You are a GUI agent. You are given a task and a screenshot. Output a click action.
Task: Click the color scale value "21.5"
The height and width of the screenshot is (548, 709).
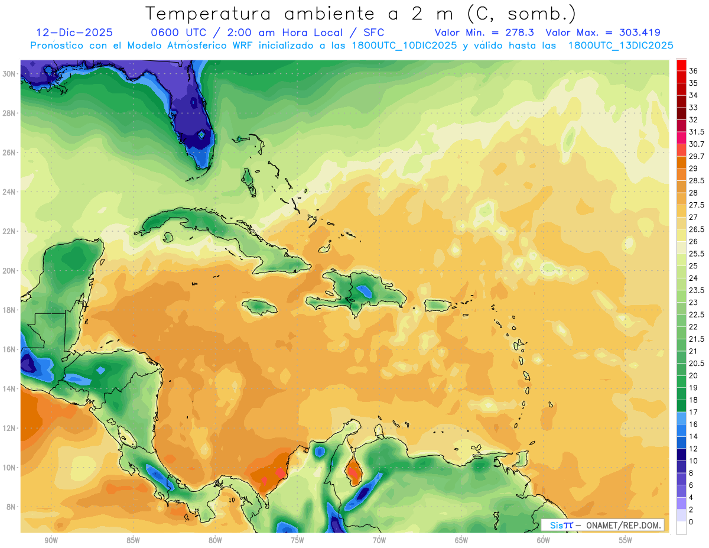coord(697,339)
